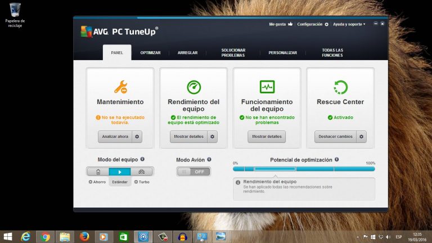Click info icon beside Potencial de optimización
This screenshot has width=432, height=243.
[x=337, y=160]
